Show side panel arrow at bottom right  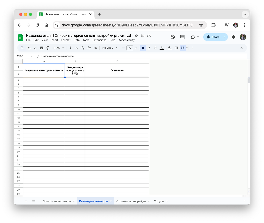point(244,201)
